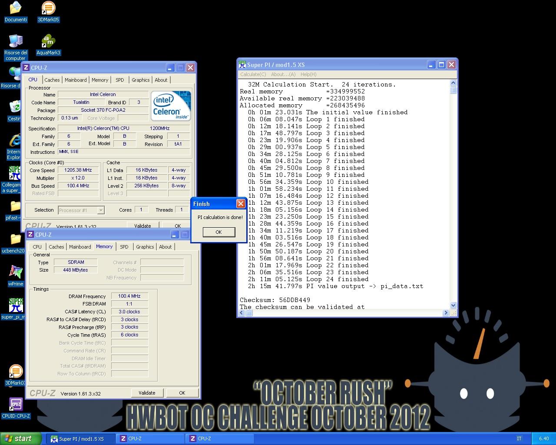This screenshot has width=556, height=445.
Task: Open the CPUID CPU-Z desktop icon
Action: pos(16,408)
